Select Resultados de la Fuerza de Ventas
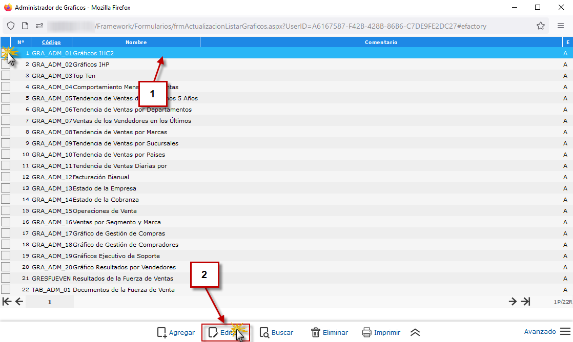Screen dimensions: 573x342 point(286,279)
